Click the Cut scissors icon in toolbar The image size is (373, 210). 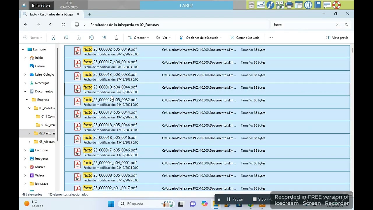click(53, 38)
